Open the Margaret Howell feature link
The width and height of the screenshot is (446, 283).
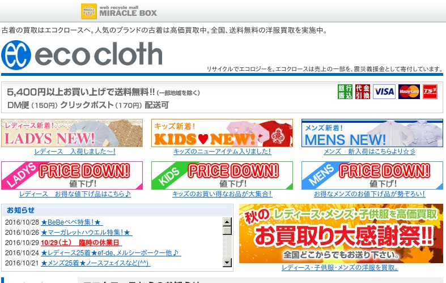click(87, 233)
